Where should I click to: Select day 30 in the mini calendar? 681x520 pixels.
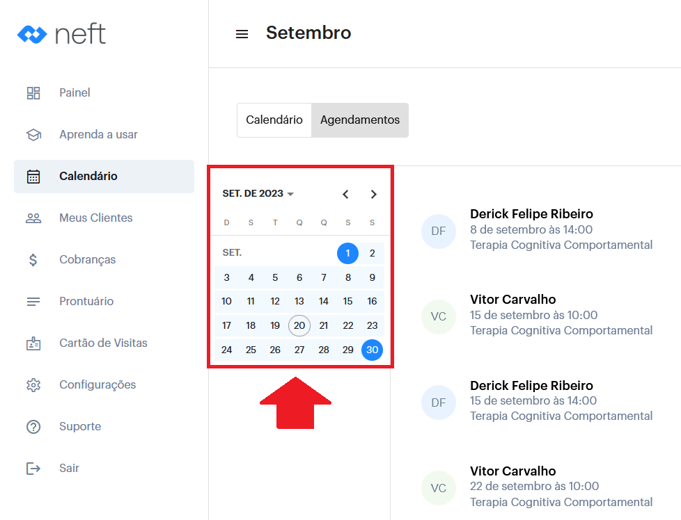click(x=373, y=350)
